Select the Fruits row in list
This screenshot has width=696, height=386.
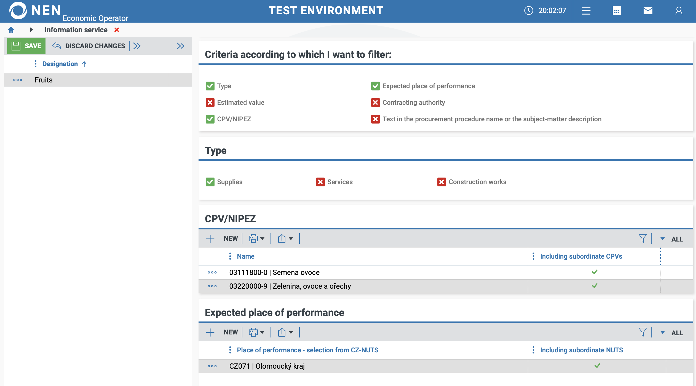click(44, 80)
